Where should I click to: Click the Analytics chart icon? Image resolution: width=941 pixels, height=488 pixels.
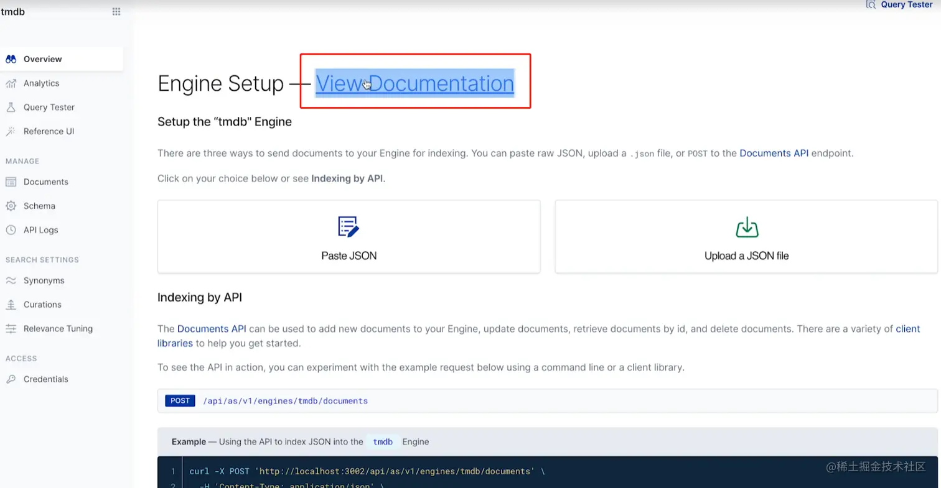11,83
